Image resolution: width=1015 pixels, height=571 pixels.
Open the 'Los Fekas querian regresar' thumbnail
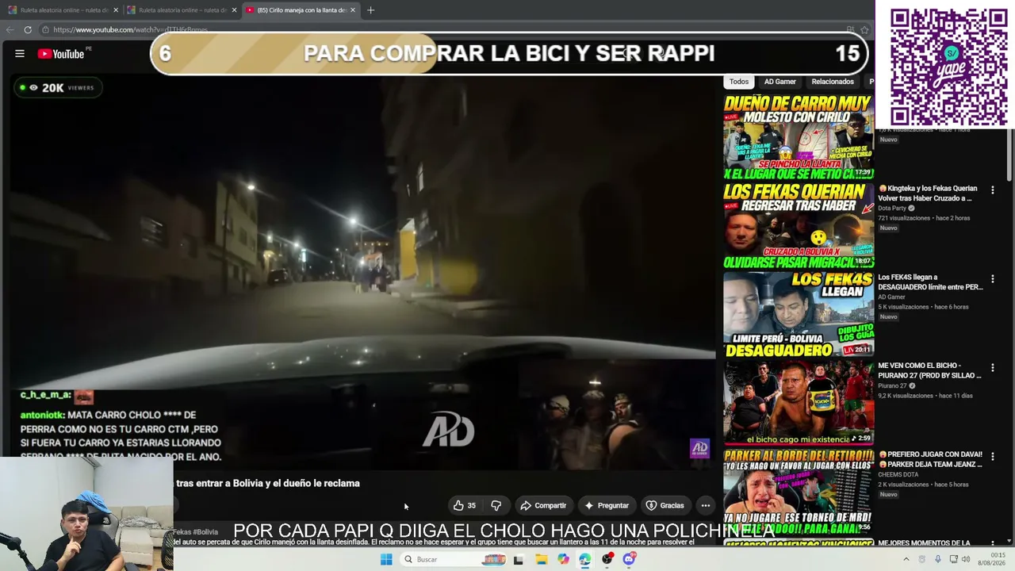(799, 226)
